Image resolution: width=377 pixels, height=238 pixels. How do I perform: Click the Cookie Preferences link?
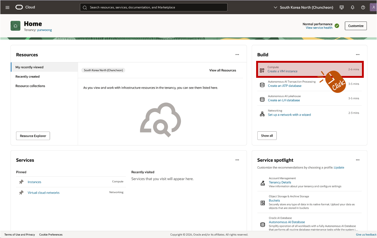pos(51,235)
